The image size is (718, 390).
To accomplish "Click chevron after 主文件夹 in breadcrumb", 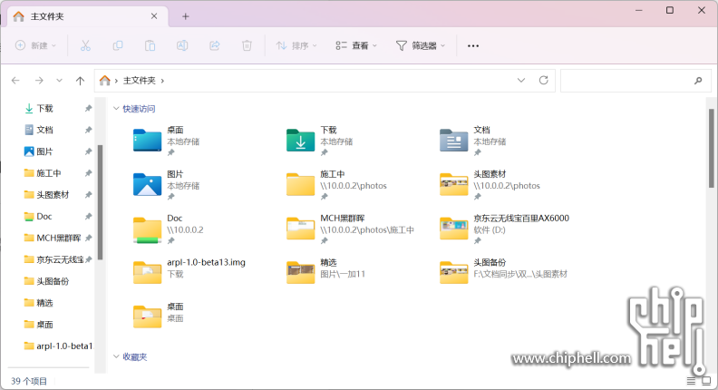I will click(x=162, y=81).
